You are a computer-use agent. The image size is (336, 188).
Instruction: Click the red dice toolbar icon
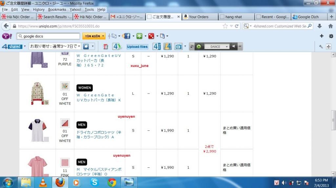tap(151, 36)
